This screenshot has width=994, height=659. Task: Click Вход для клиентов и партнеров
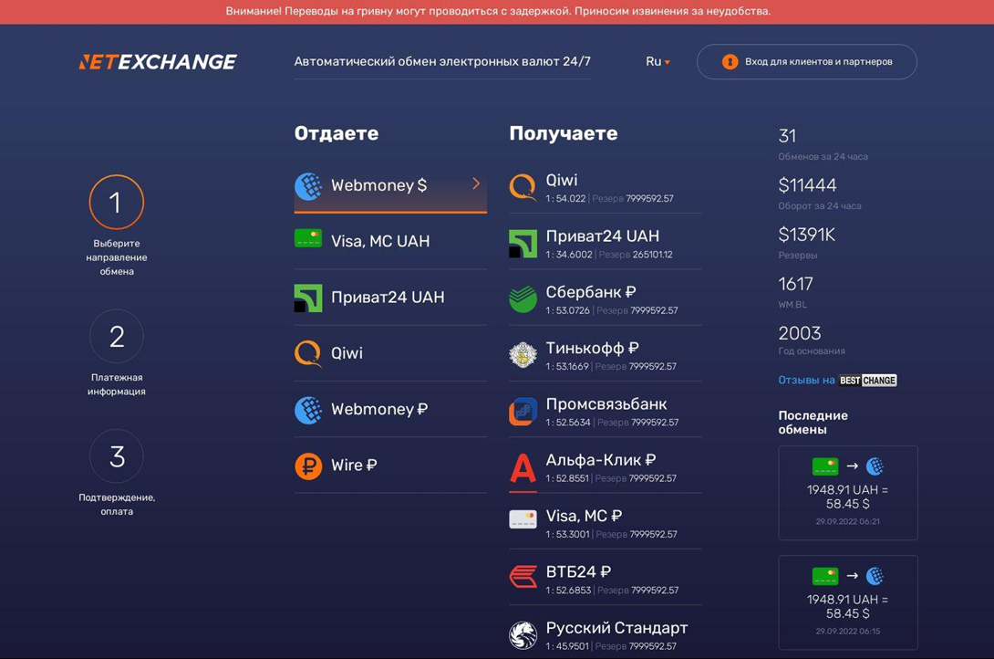click(x=806, y=61)
